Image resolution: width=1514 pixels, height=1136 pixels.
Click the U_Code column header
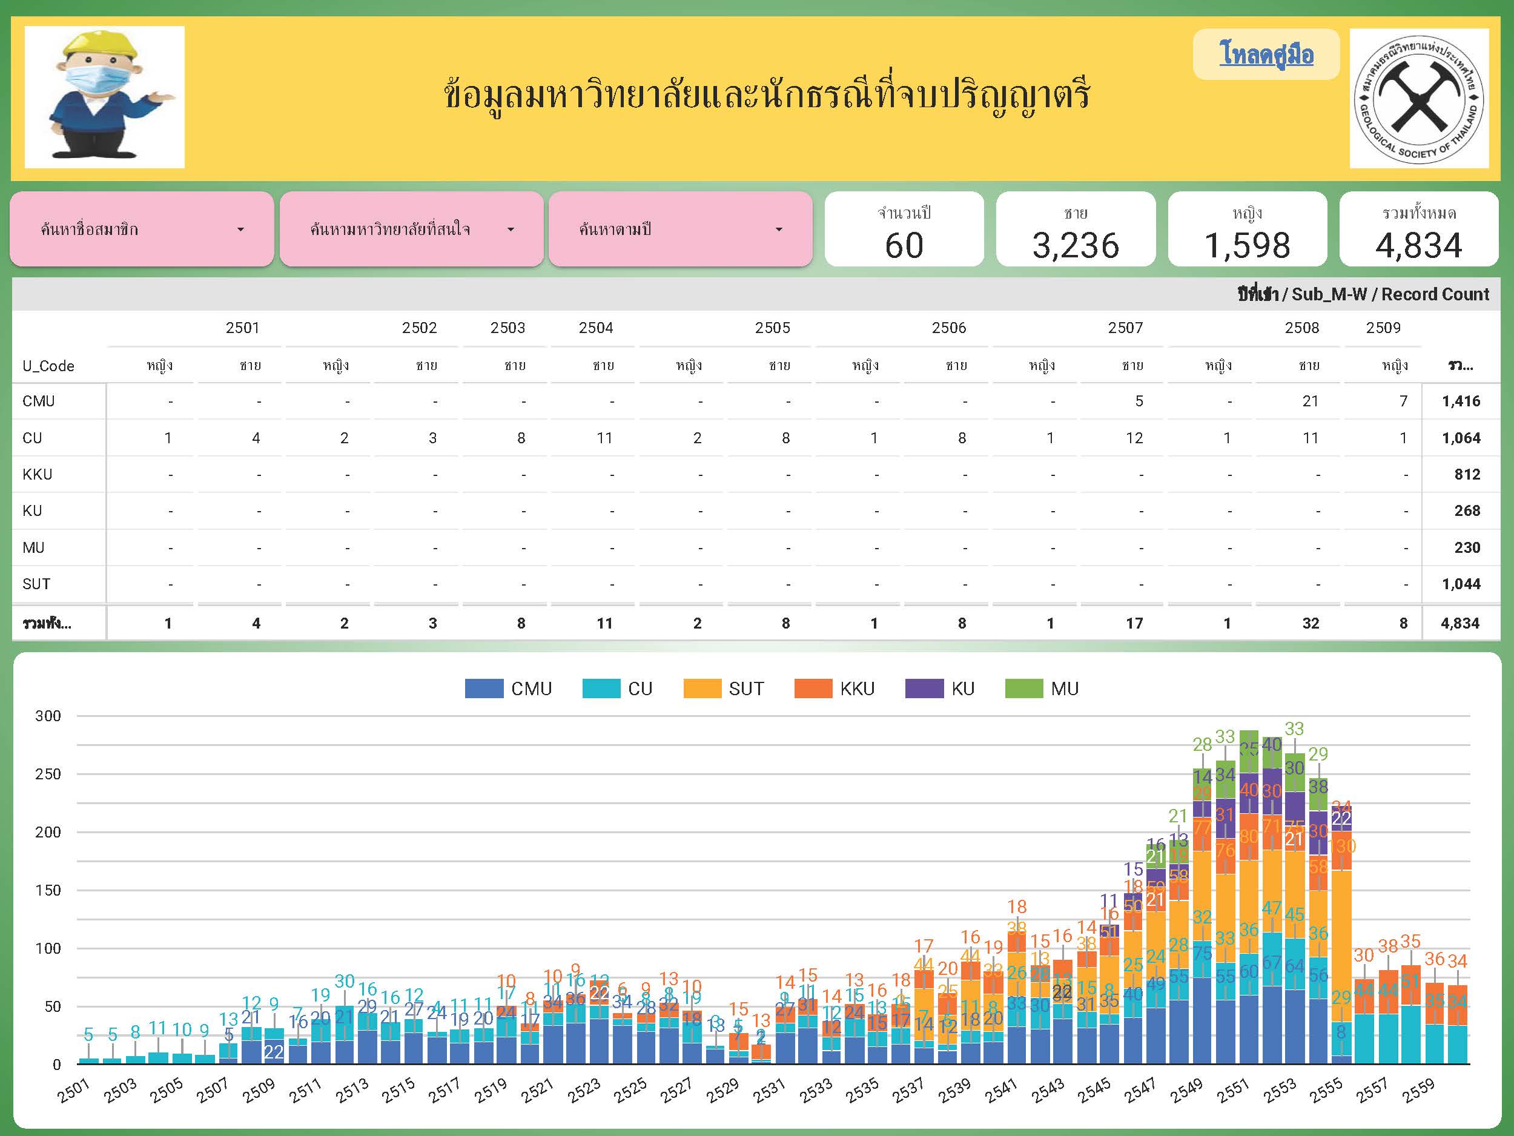click(48, 366)
